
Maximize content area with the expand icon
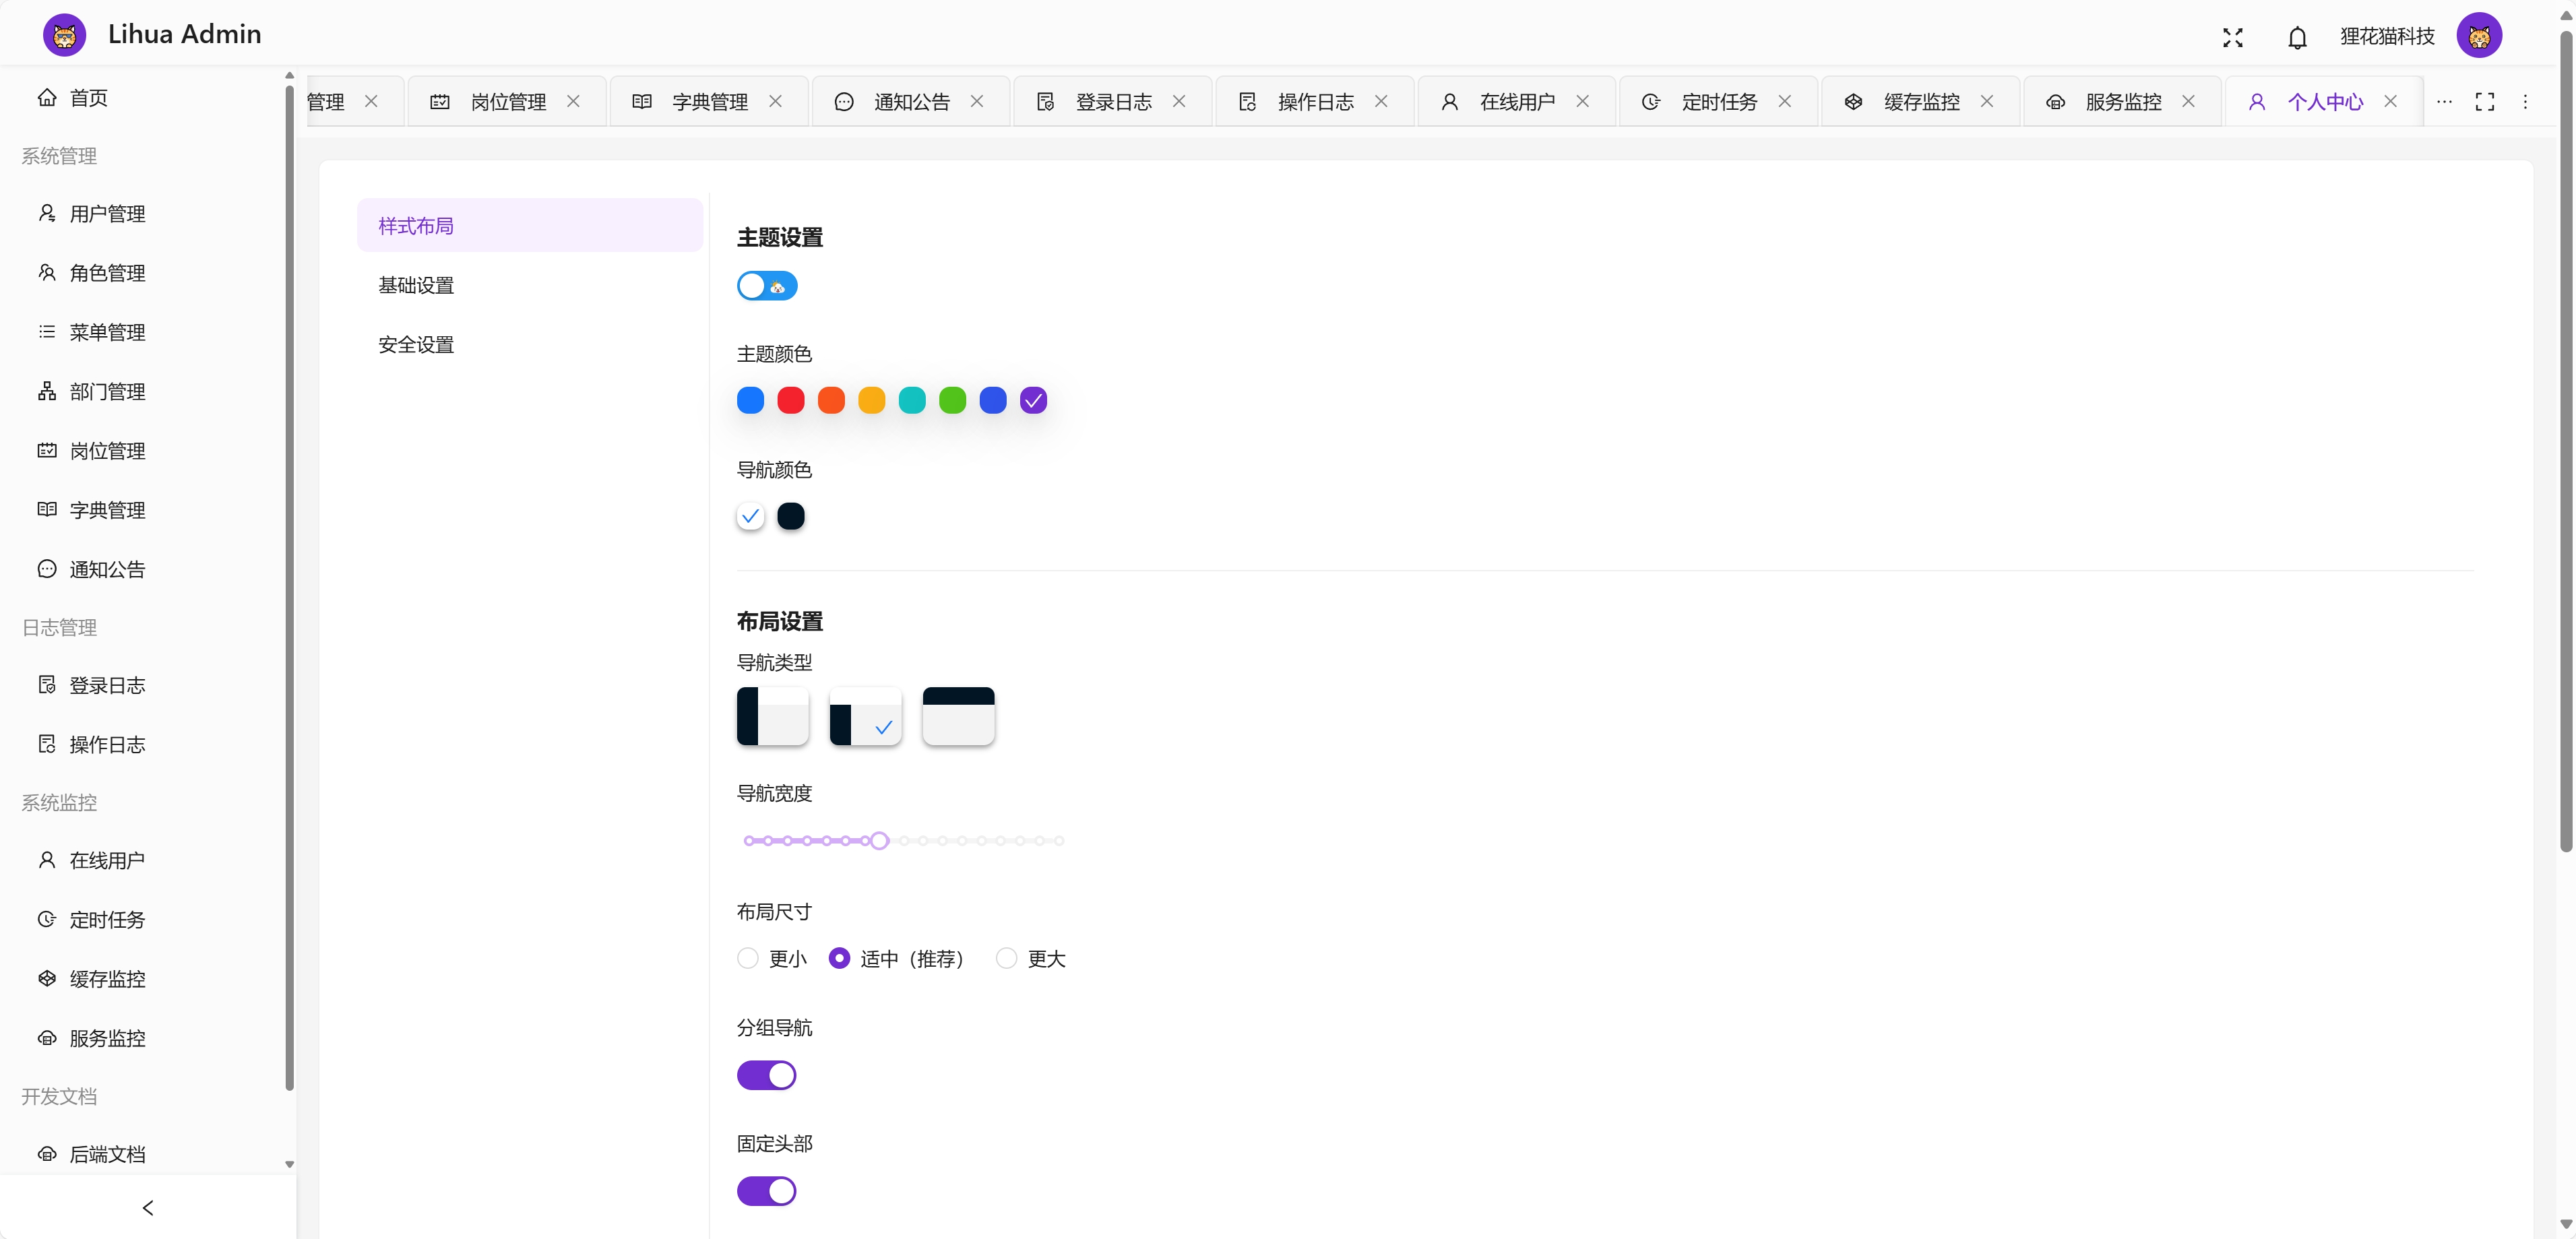click(x=2484, y=101)
